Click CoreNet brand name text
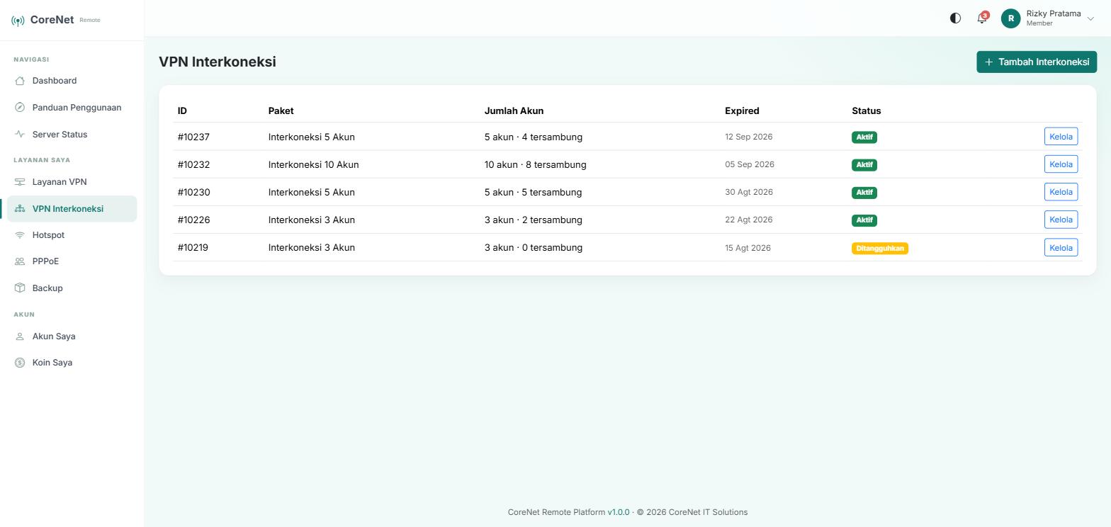The height and width of the screenshot is (527, 1111). (52, 20)
